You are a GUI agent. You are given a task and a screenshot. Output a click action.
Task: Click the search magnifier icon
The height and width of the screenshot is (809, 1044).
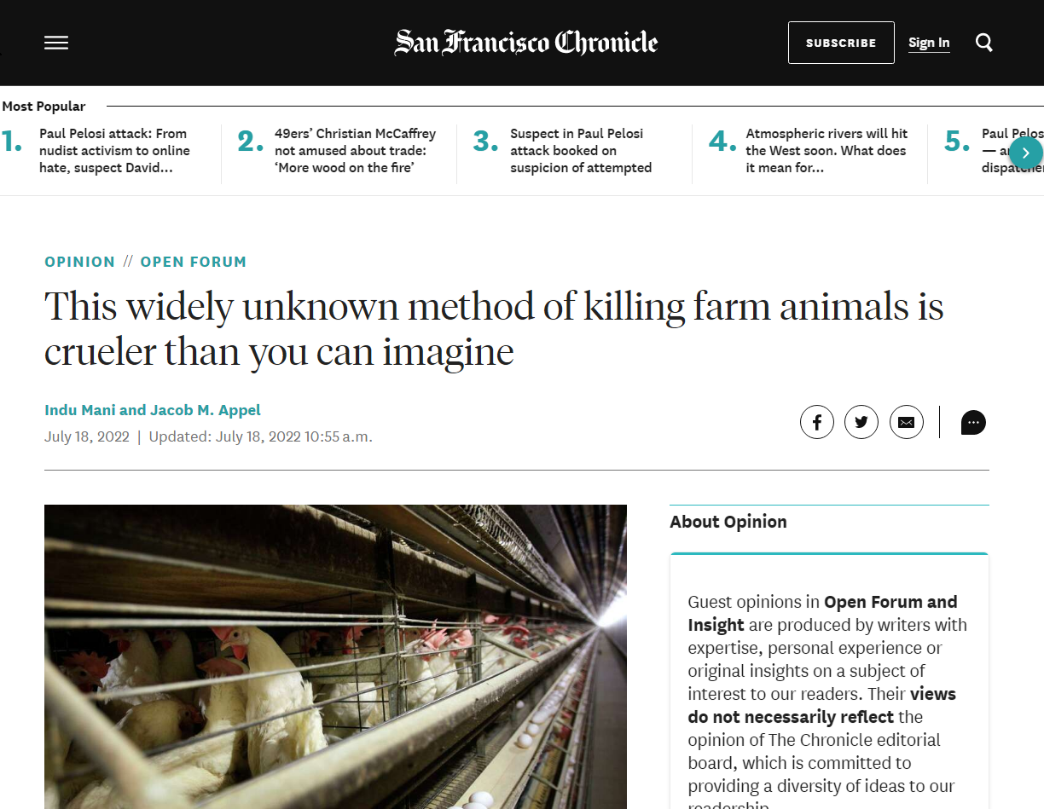(x=984, y=43)
